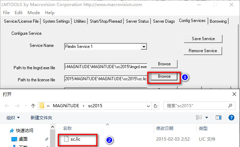The height and width of the screenshot is (147, 240).
Task: Change the file view layout icon
Action: [x=199, y=118]
